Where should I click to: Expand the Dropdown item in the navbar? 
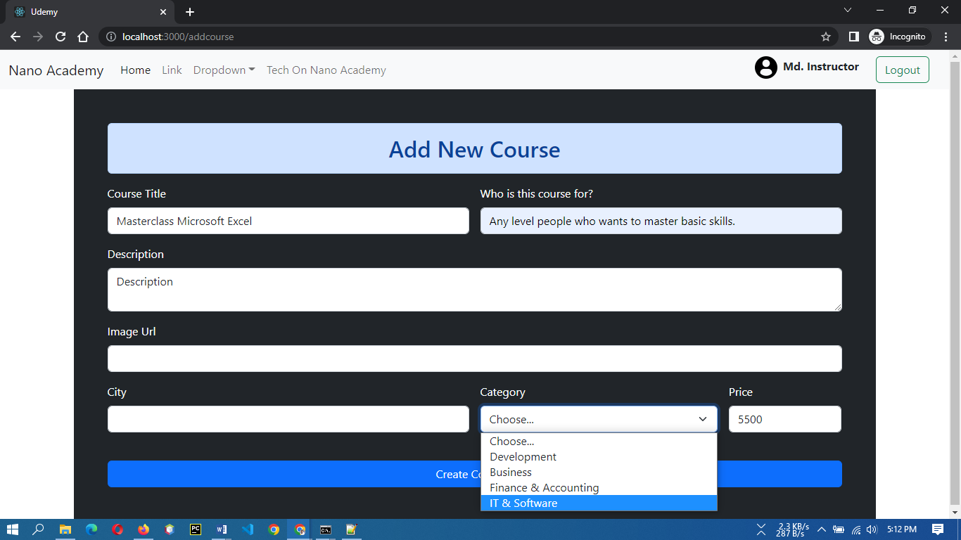coord(224,70)
